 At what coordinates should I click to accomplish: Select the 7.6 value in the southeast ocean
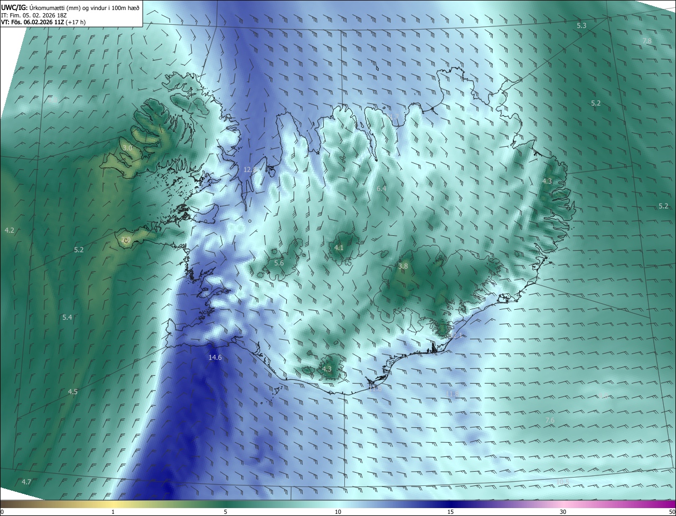point(550,420)
